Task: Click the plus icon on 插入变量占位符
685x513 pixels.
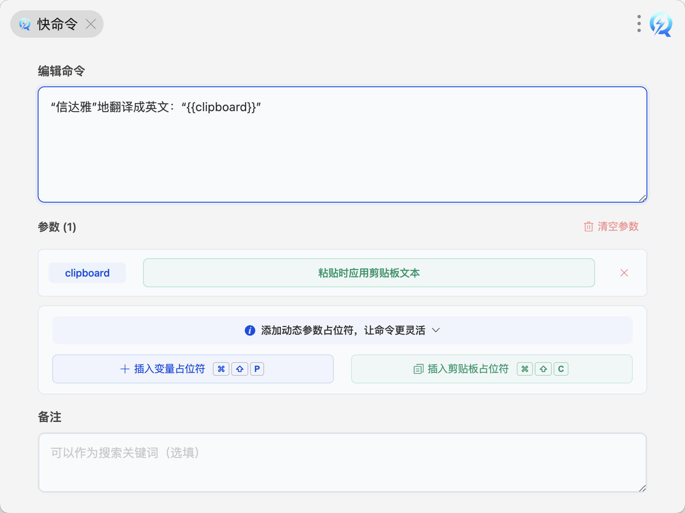Action: tap(125, 369)
